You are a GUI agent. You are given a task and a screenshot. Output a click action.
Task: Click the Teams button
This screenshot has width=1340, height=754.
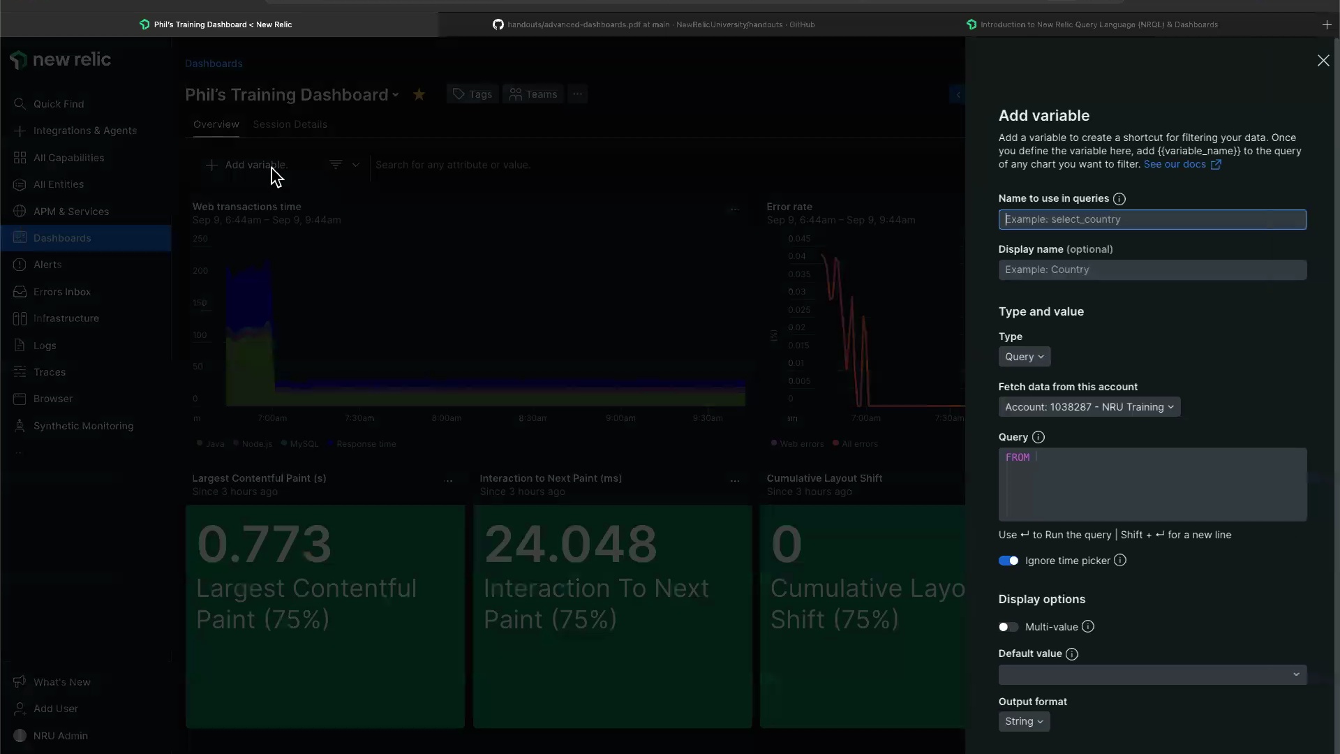tap(533, 94)
